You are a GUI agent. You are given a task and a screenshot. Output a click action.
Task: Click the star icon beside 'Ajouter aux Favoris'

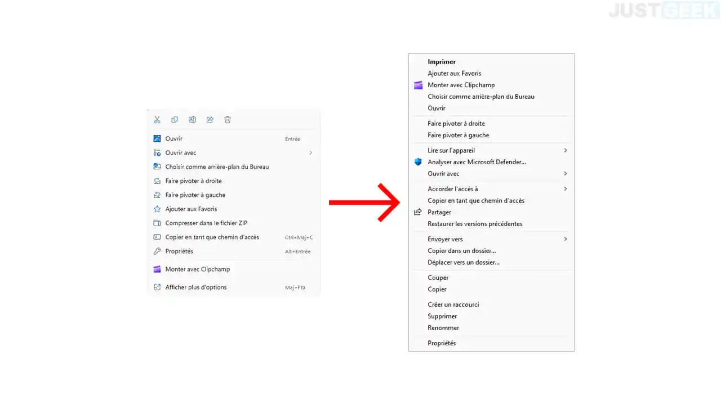[x=157, y=209]
